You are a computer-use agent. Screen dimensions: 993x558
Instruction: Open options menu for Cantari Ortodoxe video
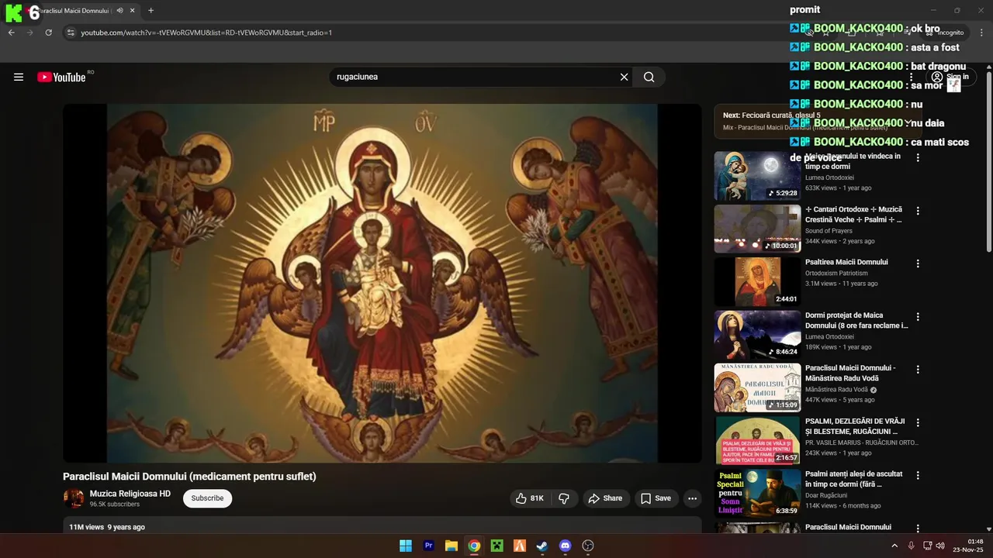click(918, 211)
